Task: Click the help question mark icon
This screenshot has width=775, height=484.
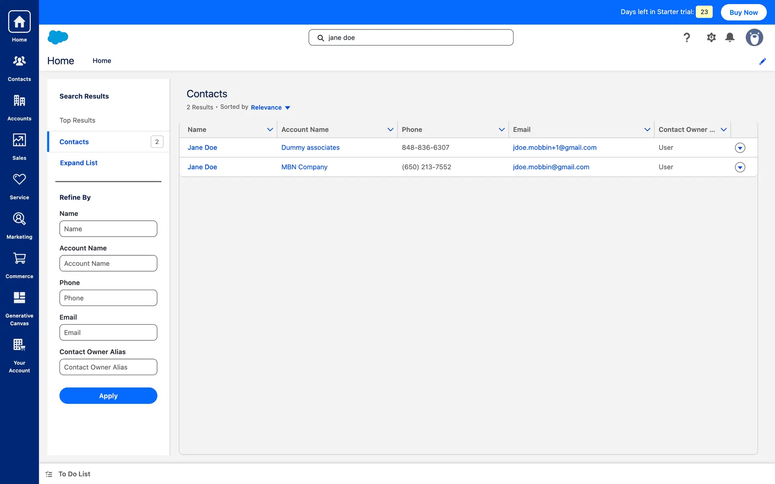Action: point(687,38)
